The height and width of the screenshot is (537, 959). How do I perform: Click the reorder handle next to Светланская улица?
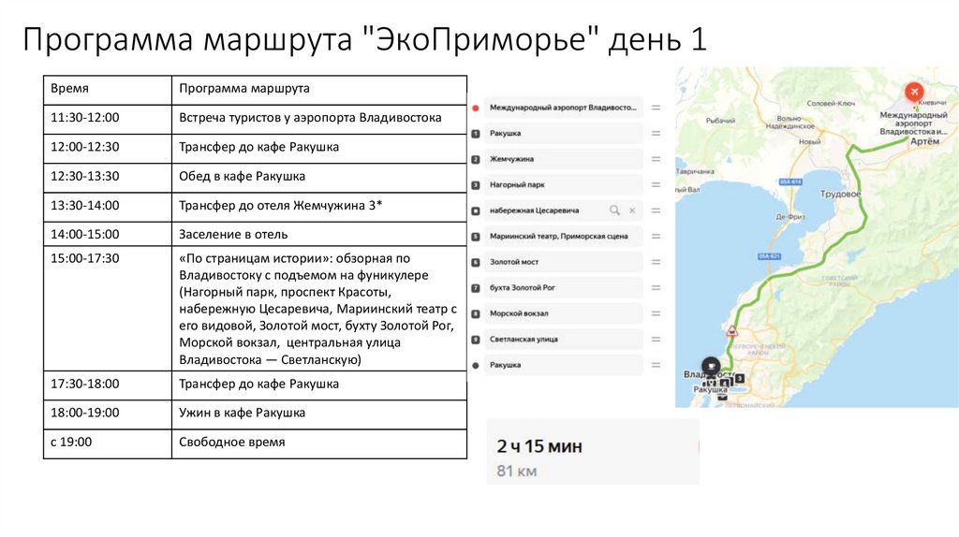pos(656,339)
